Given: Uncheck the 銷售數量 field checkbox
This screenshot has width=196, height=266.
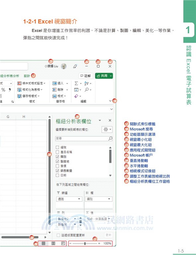Looking at the screenshot, I should [57, 171].
